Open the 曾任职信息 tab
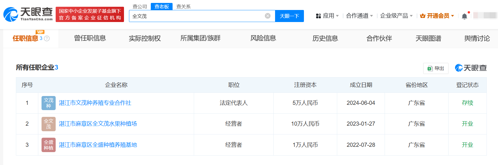Viewport: 498px width, 165px height. pyautogui.click(x=90, y=38)
